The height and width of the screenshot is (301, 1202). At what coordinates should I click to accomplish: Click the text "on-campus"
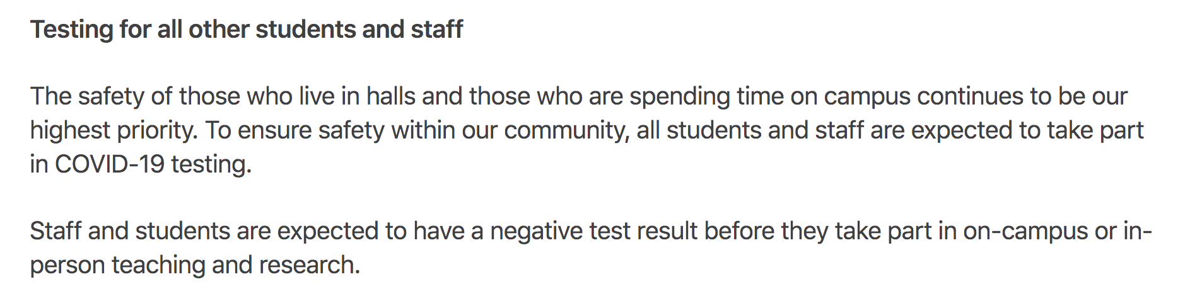(1025, 231)
